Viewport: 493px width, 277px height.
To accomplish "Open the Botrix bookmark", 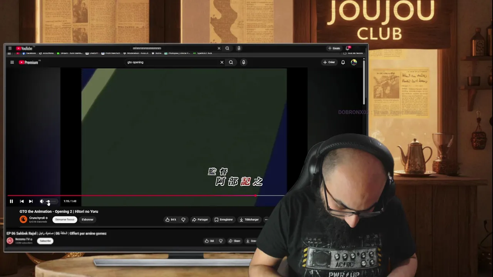I will pyautogui.click(x=156, y=53).
